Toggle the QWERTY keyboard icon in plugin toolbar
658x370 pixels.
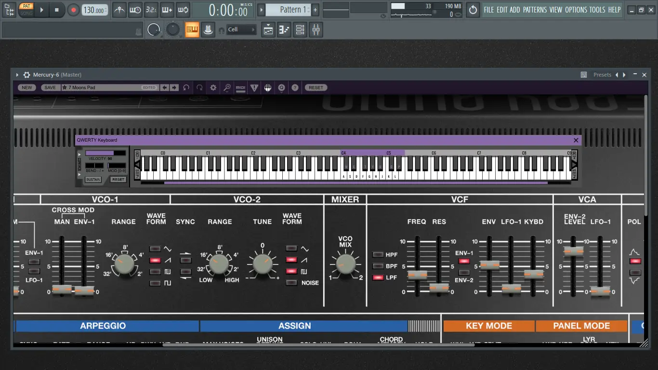(x=268, y=88)
